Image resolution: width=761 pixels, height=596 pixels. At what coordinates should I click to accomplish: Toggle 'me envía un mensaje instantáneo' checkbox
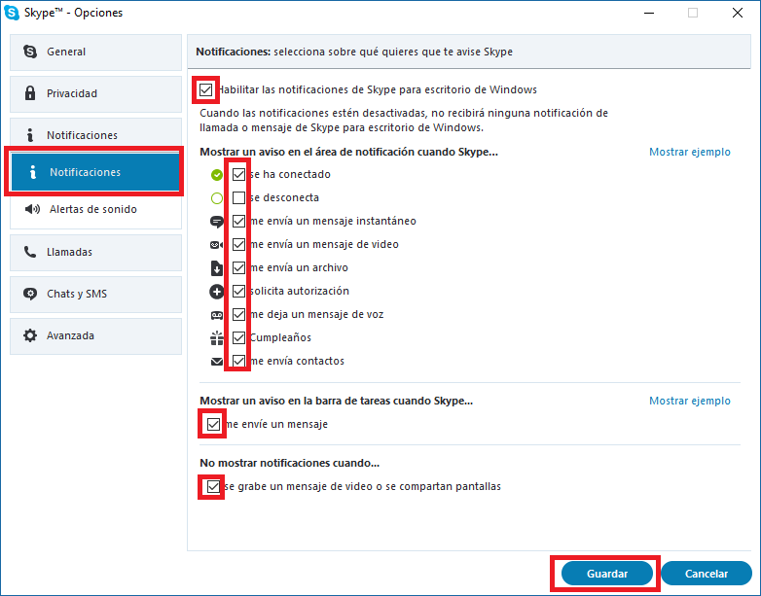[238, 221]
